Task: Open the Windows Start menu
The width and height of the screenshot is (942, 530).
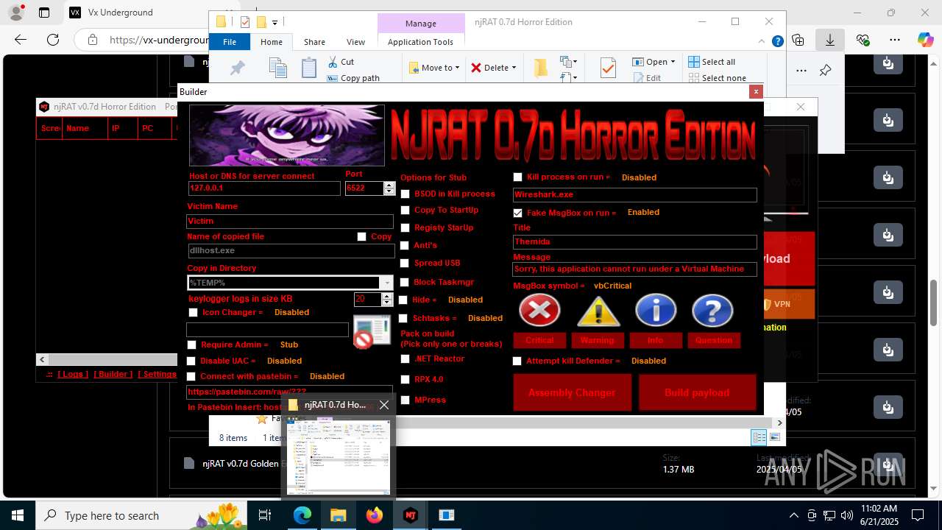Action: point(18,515)
